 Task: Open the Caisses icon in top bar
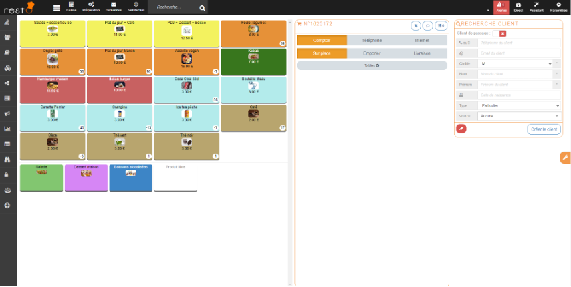click(71, 7)
